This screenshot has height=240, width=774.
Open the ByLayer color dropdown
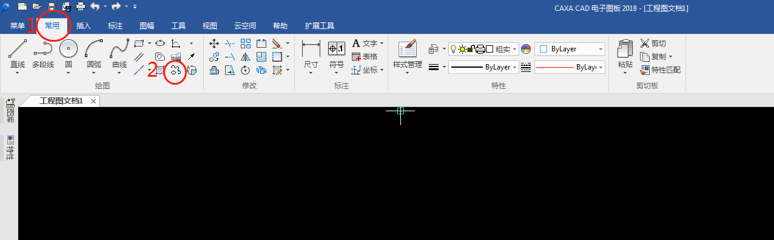coord(570,49)
